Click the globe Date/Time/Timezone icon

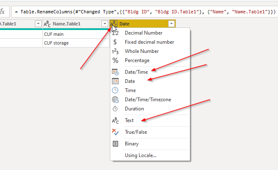(x=115, y=100)
